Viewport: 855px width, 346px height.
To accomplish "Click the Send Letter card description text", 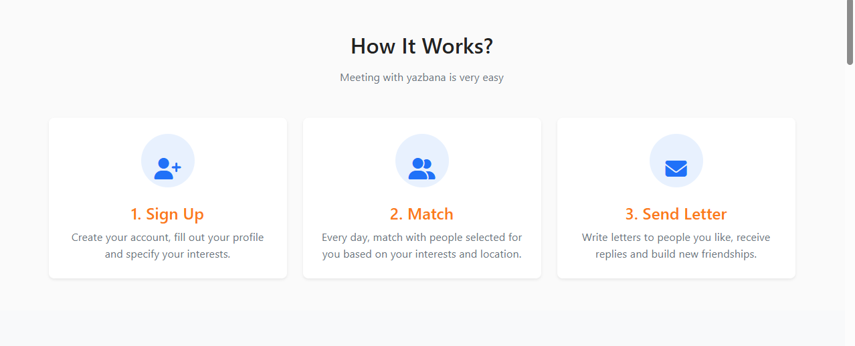I will click(676, 246).
